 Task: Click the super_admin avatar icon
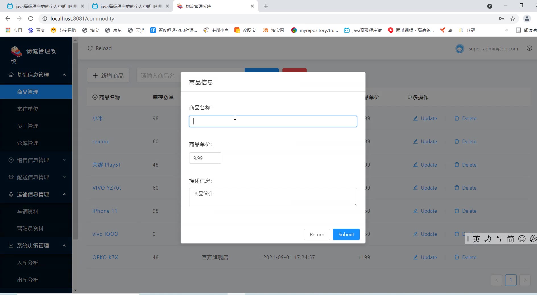coord(460,49)
